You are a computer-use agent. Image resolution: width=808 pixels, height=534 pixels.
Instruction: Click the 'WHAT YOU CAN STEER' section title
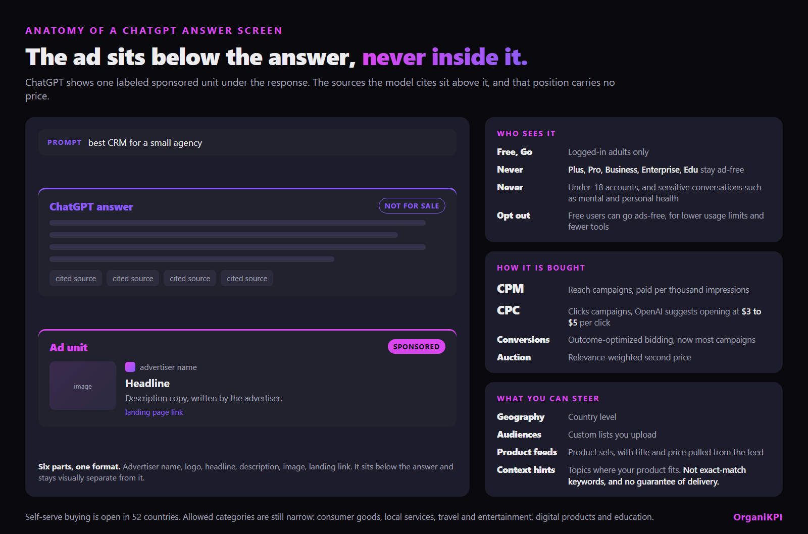coord(548,399)
